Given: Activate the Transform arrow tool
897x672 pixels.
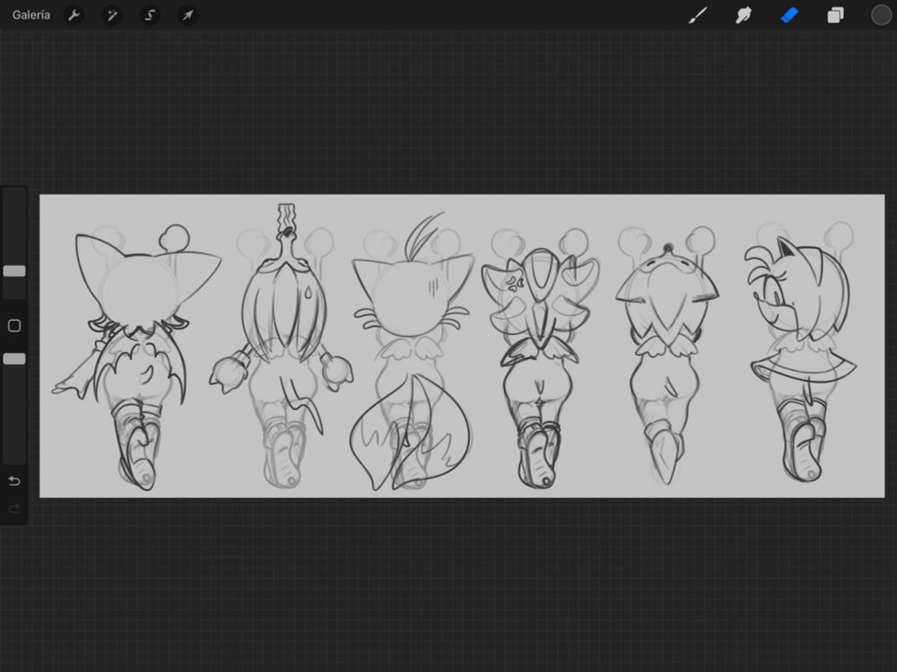Looking at the screenshot, I should [x=187, y=15].
